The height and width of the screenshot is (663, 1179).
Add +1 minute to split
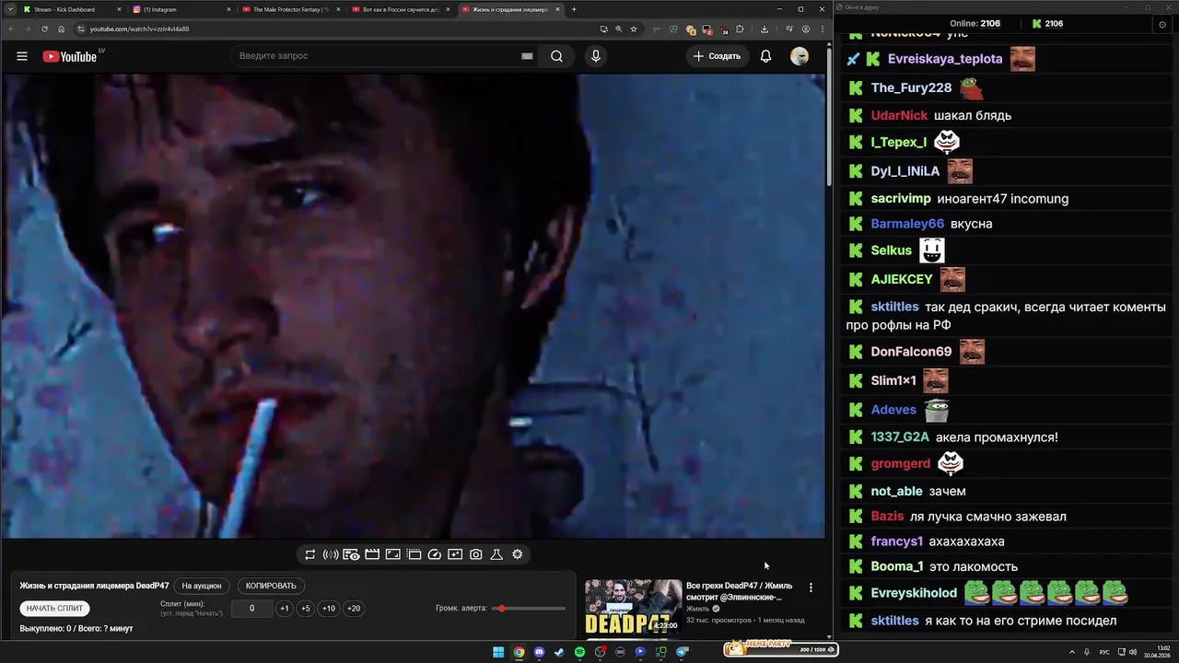tap(285, 609)
